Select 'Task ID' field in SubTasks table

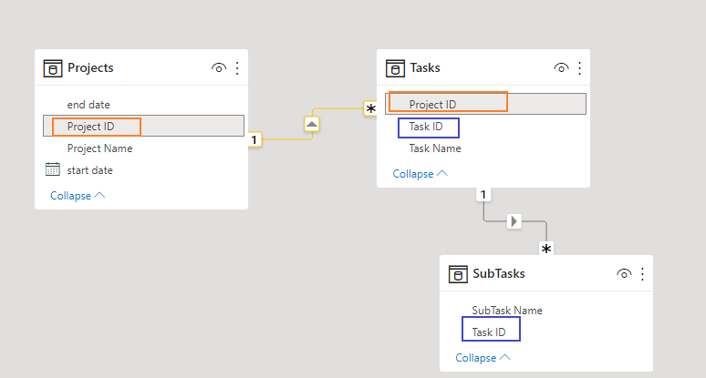(x=489, y=332)
